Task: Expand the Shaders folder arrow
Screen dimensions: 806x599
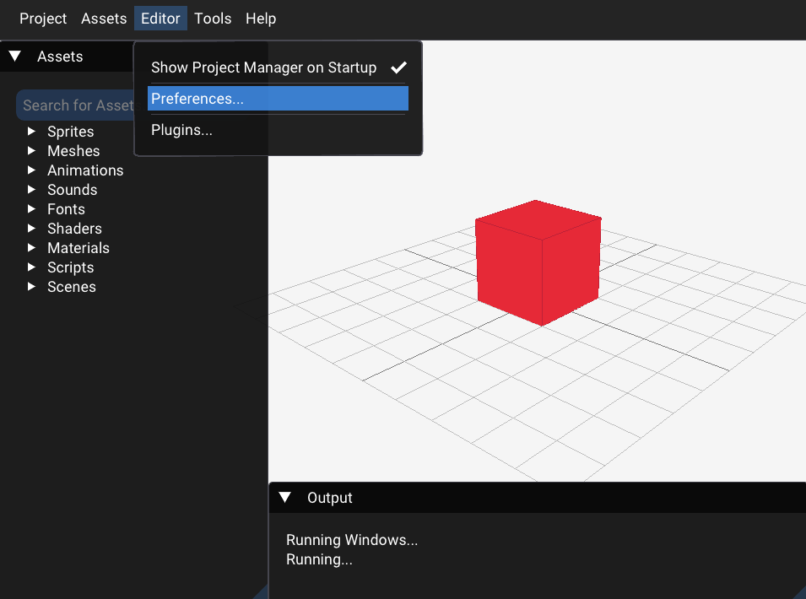Action: tap(31, 228)
